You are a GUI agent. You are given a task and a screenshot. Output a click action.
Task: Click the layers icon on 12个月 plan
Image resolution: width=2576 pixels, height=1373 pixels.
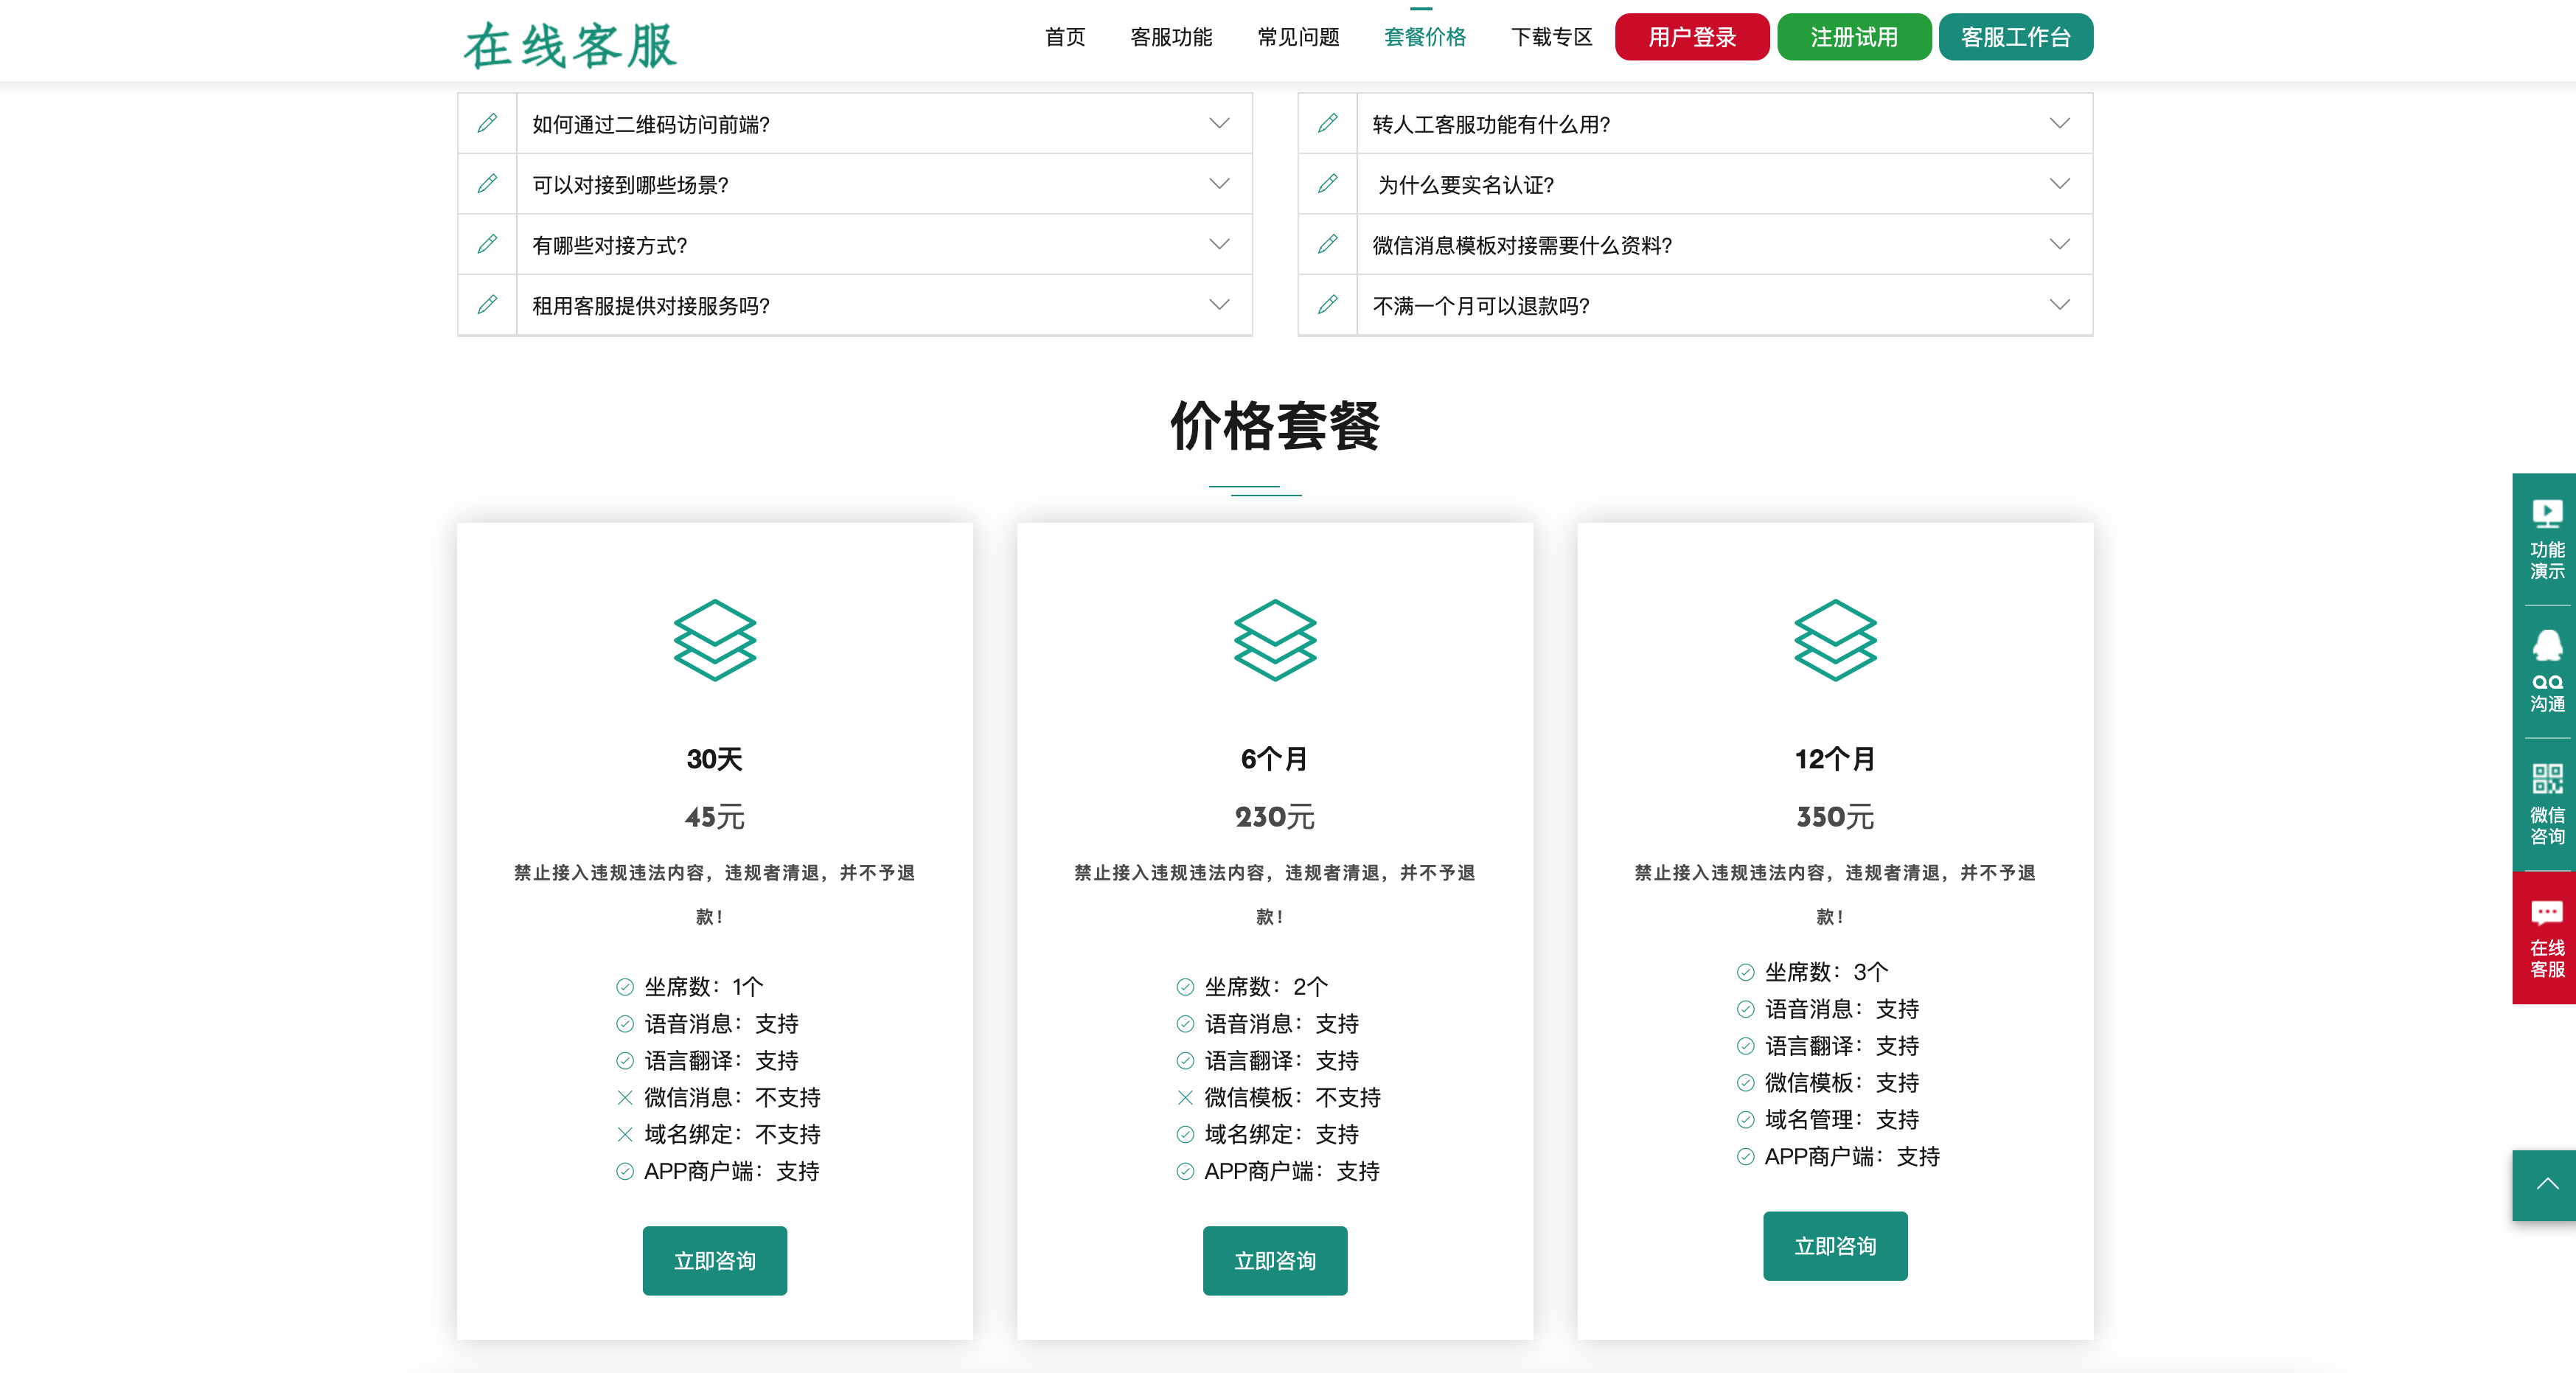(x=1835, y=640)
